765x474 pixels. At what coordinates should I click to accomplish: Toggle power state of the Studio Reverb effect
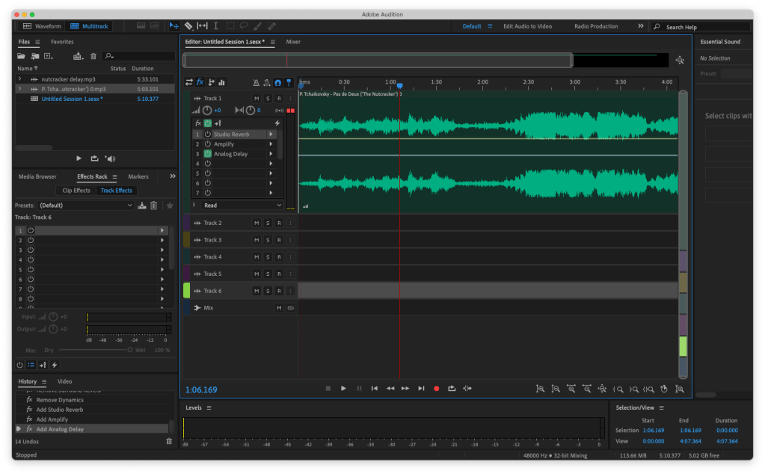click(207, 134)
